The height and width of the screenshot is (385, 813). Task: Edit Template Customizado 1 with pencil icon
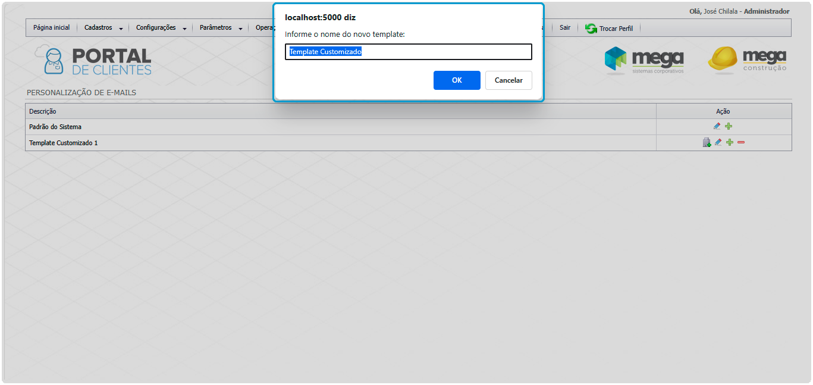[x=718, y=142]
